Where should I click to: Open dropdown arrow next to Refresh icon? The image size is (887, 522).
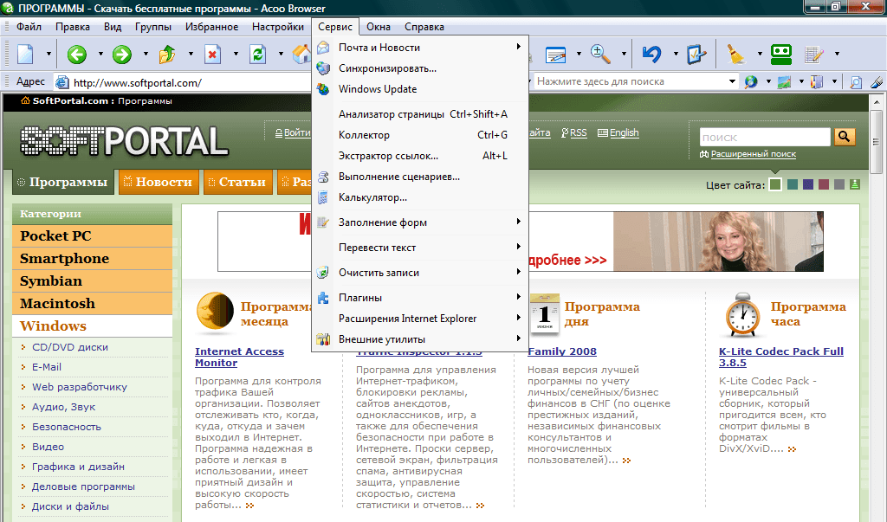pyautogui.click(x=281, y=55)
